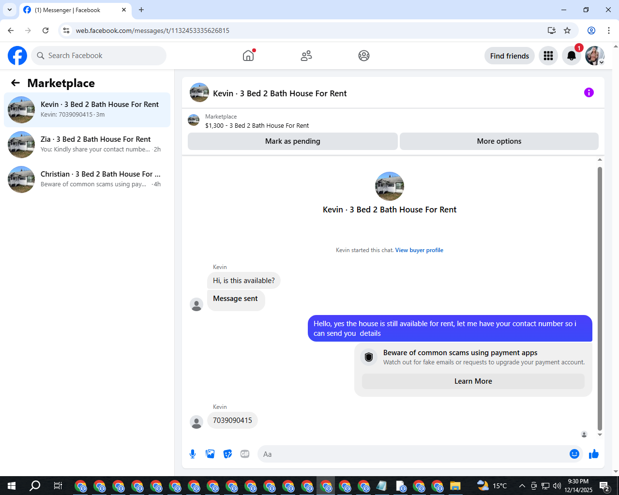
Task: Select the Messenger | Facebook browser tab
Action: tap(75, 10)
